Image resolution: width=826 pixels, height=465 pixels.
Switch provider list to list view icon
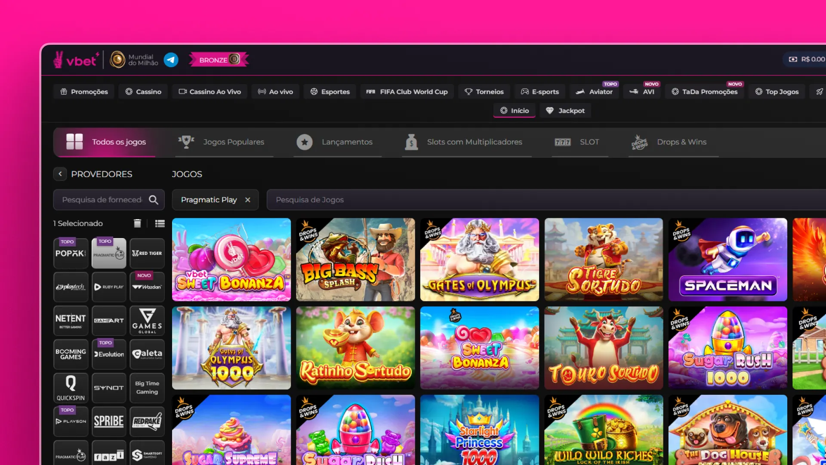[x=160, y=223]
